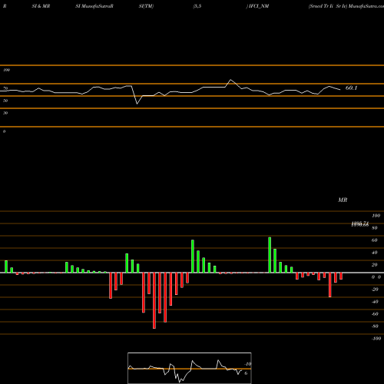Click the RSI line's highest peak
The image size is (384, 384).
230,80
